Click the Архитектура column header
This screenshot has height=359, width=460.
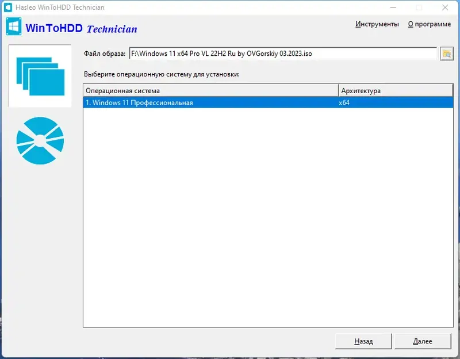click(396, 91)
